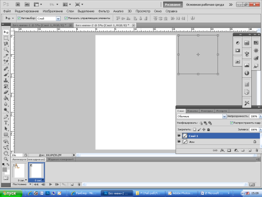Open the Слои menu

point(70,11)
